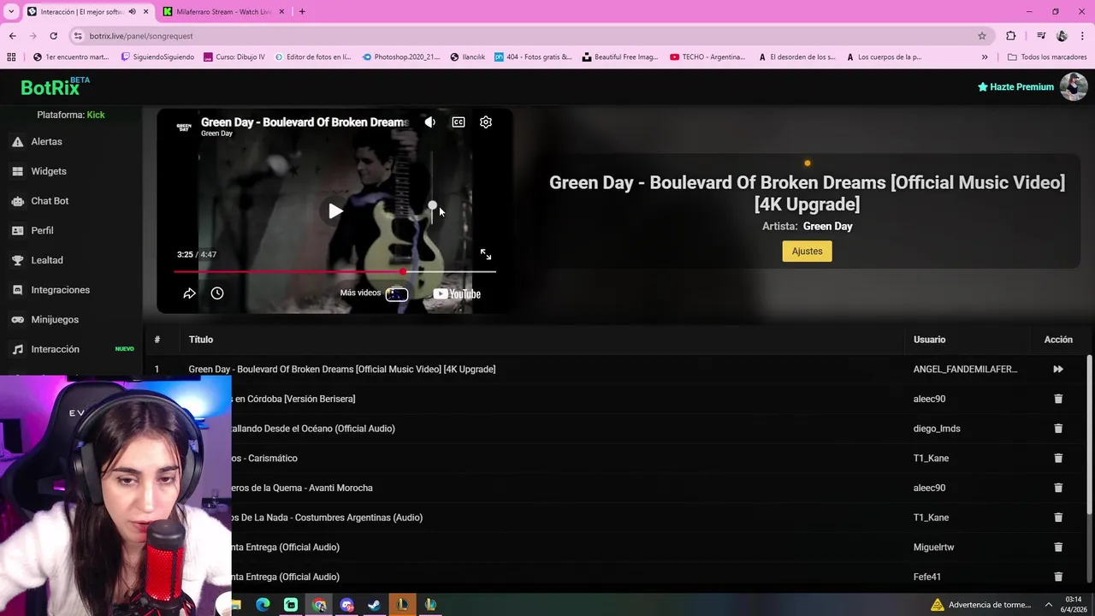Image resolution: width=1095 pixels, height=616 pixels.
Task: Click the 'Título' column header
Action: (x=201, y=340)
